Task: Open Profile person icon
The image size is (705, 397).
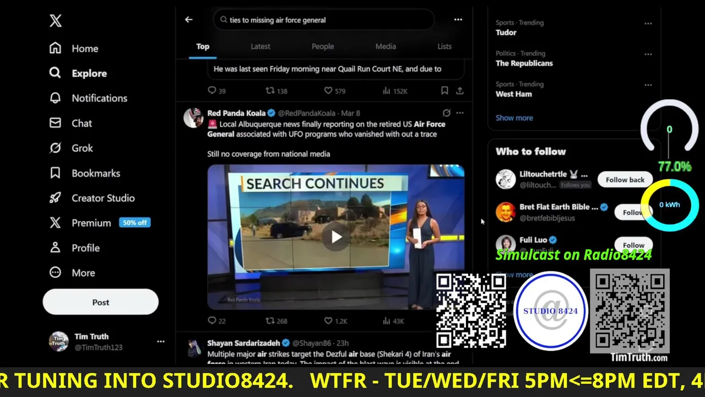Action: pos(55,248)
